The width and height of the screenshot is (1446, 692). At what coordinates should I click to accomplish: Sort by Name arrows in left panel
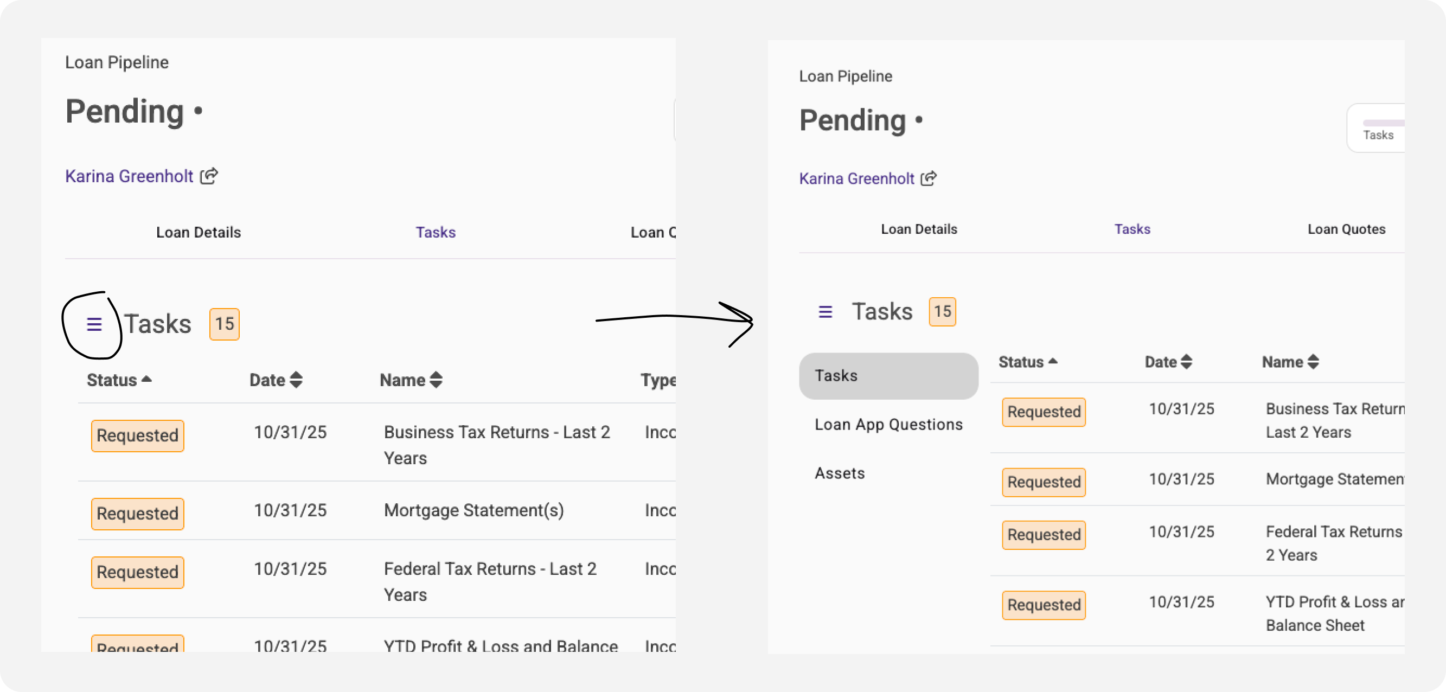[x=436, y=380]
